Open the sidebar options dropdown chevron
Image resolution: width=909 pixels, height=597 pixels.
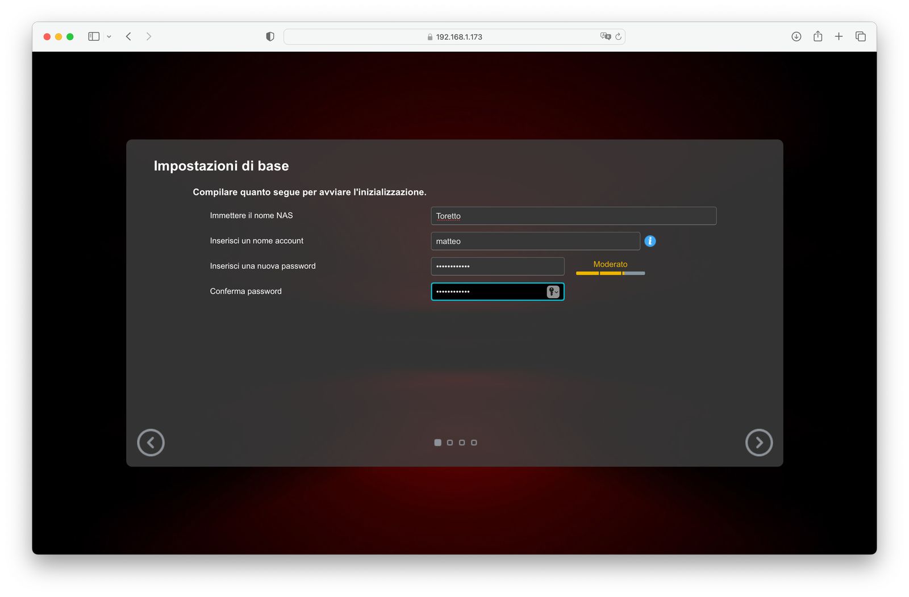pos(109,36)
